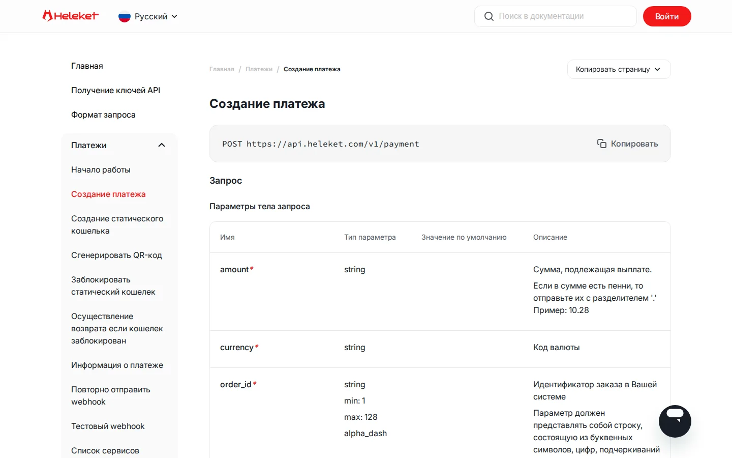The height and width of the screenshot is (458, 732).
Task: Focus the Поиск в документации search field
Action: [x=556, y=16]
